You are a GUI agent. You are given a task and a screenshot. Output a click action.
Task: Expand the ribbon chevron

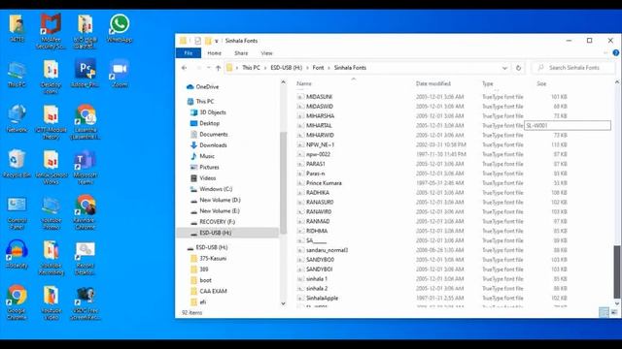[605, 52]
